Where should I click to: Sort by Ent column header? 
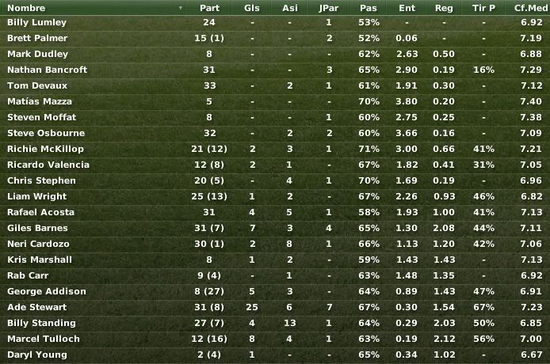(x=407, y=8)
